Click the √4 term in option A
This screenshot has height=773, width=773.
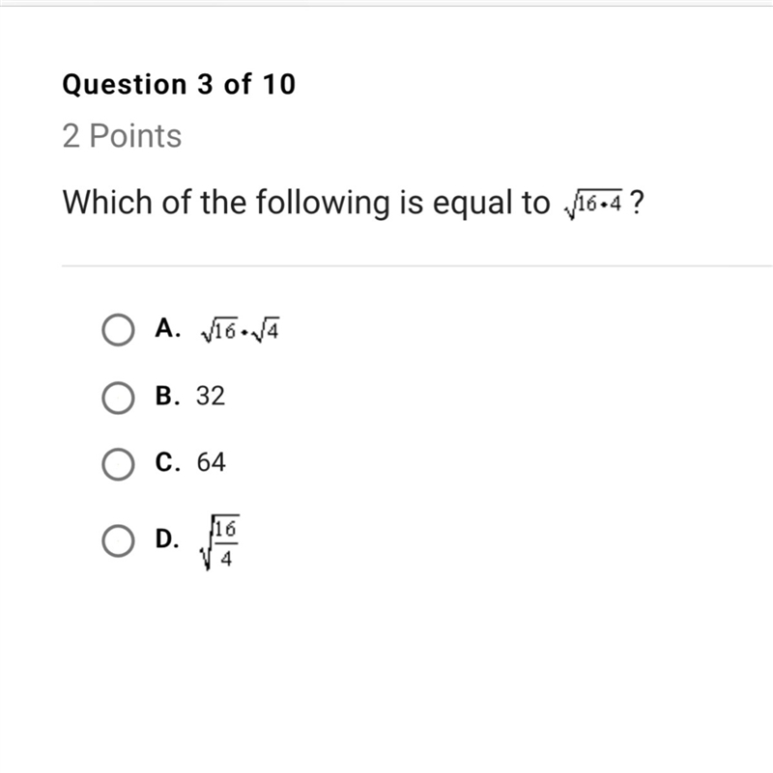(x=265, y=330)
